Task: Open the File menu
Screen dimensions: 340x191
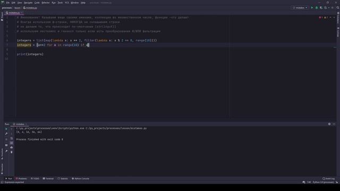Action: 8,3
